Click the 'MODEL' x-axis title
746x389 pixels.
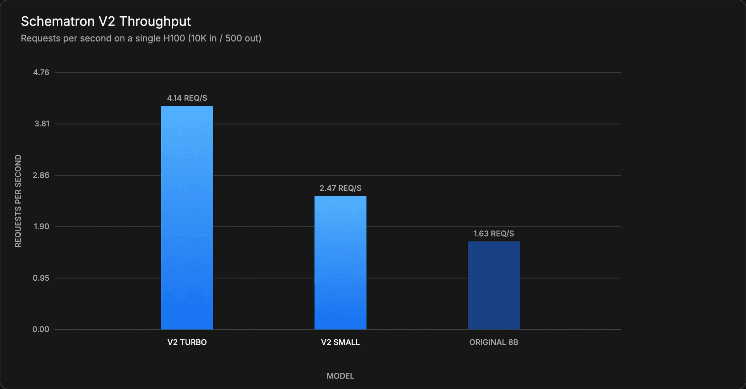(x=340, y=376)
